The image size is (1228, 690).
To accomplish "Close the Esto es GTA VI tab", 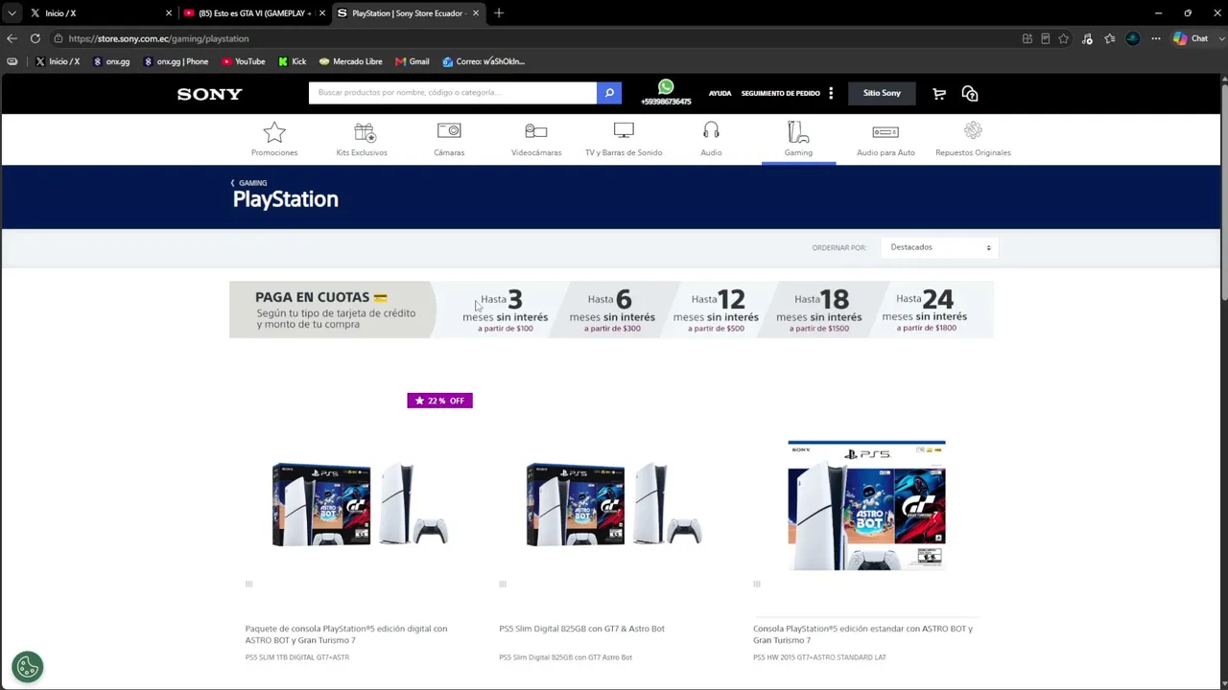I will tap(322, 13).
